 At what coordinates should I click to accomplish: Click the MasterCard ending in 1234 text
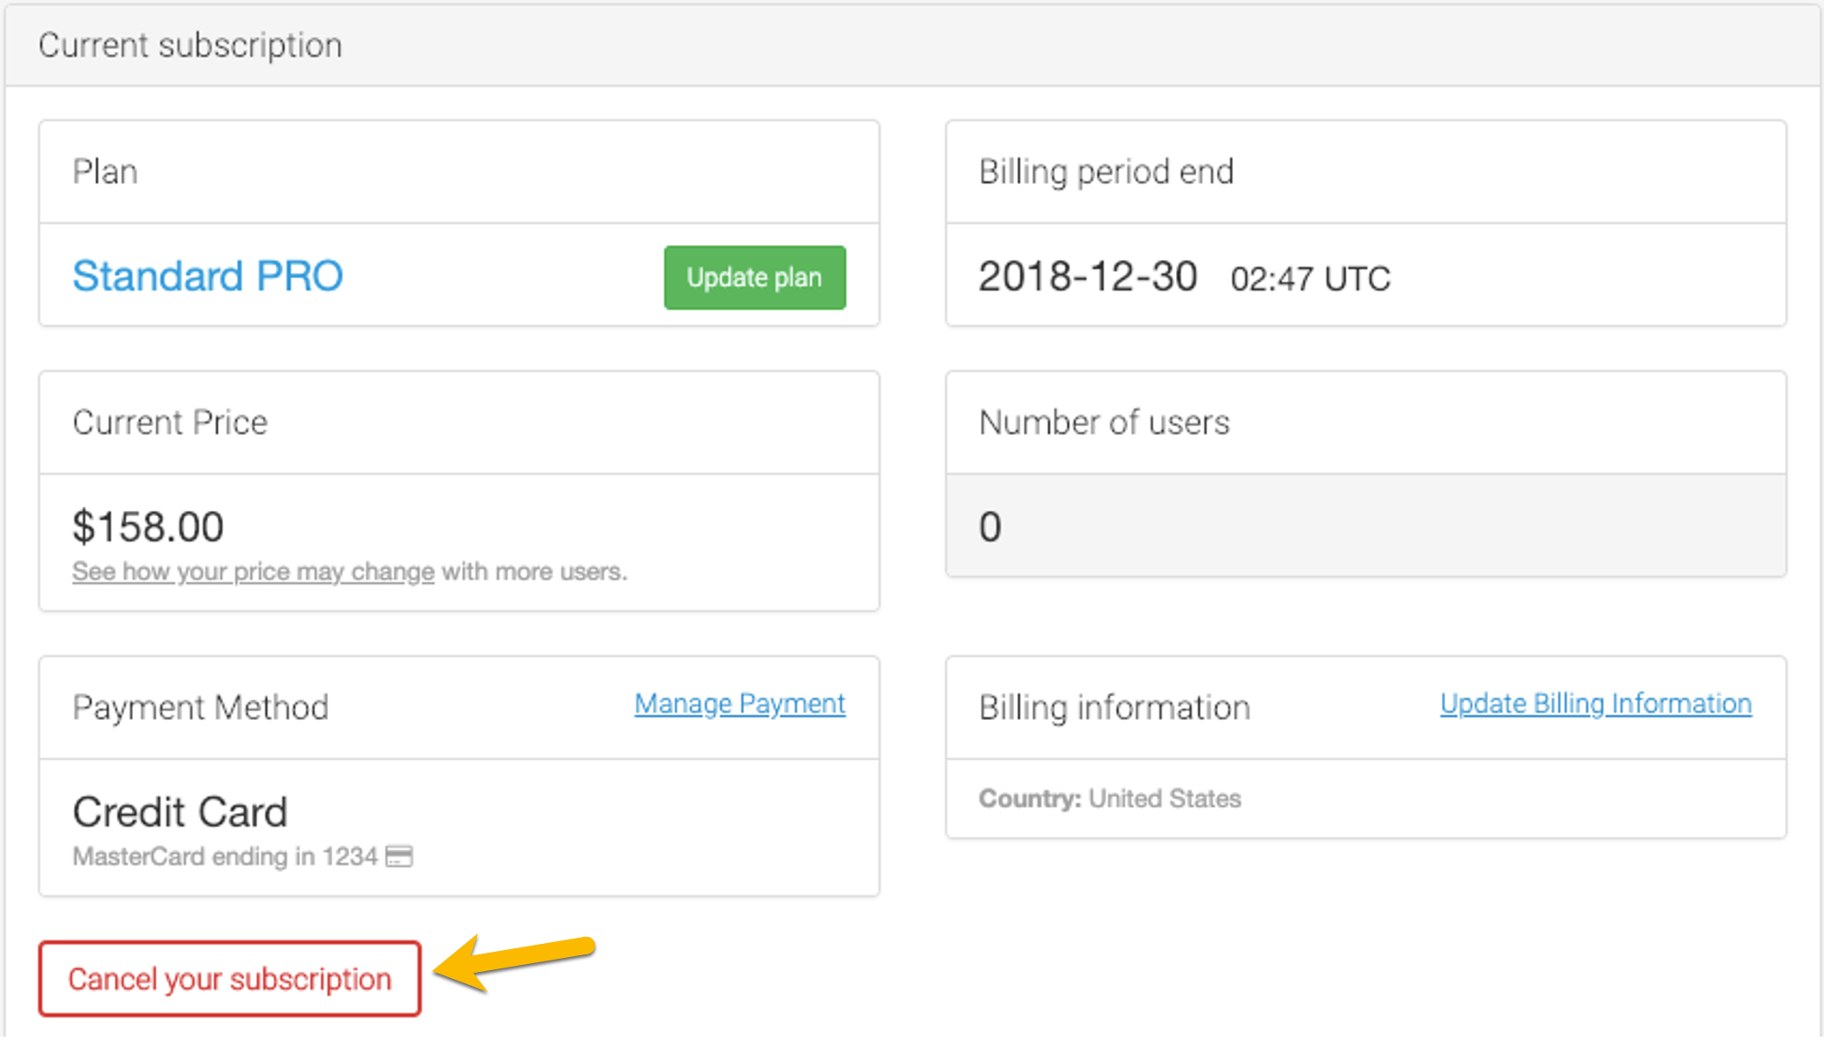point(225,856)
